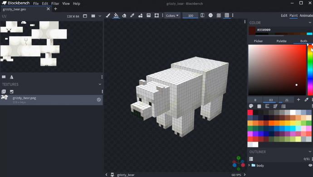The image size is (313, 177).
Task: Click the UV fullscreen window icon
Action: pos(85,16)
